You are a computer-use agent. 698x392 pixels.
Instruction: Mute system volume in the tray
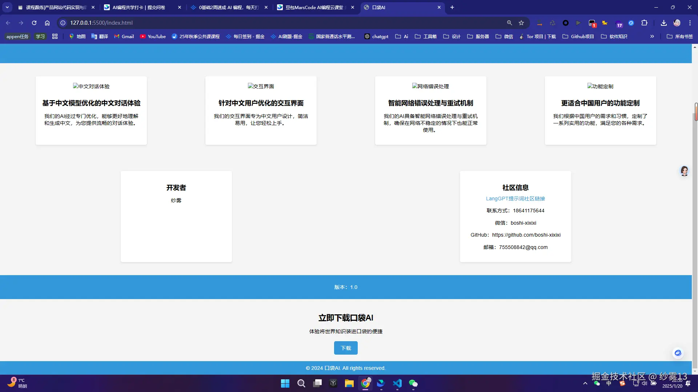645,383
